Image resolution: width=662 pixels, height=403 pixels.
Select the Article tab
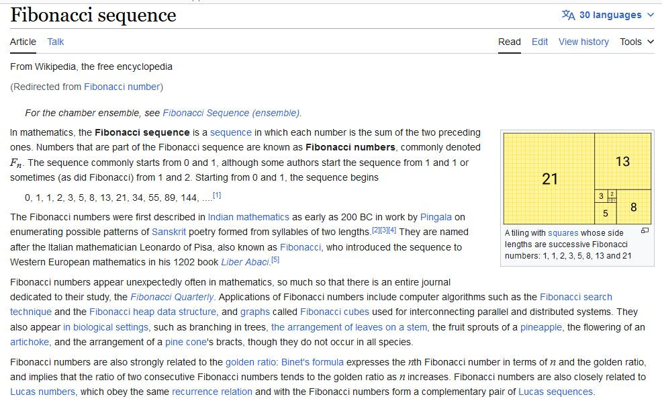(x=23, y=42)
